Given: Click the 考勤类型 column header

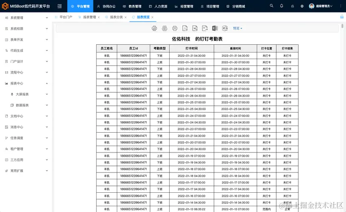Looking at the screenshot, I should [160, 48].
